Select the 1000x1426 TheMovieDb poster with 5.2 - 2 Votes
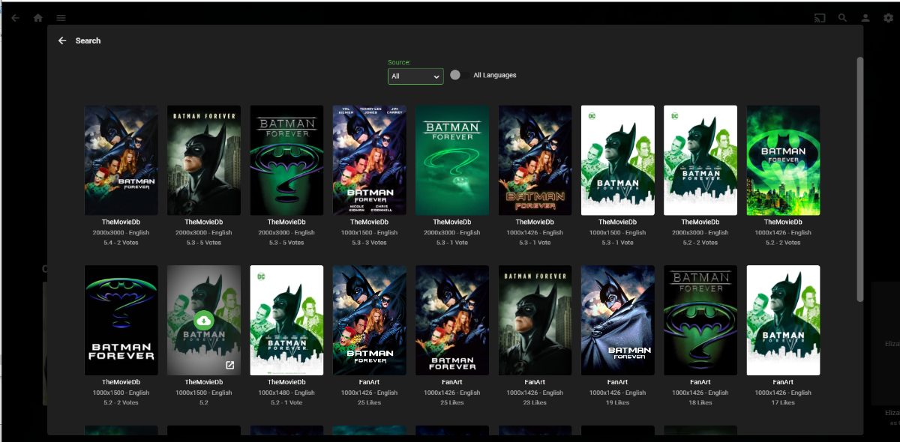 (783, 160)
